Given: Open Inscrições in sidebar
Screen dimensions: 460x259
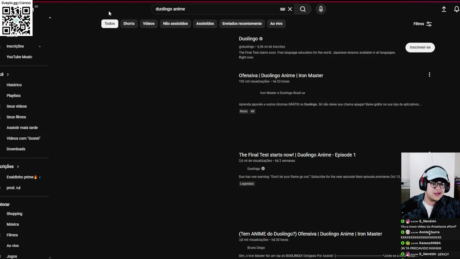Looking at the screenshot, I should [x=15, y=46].
